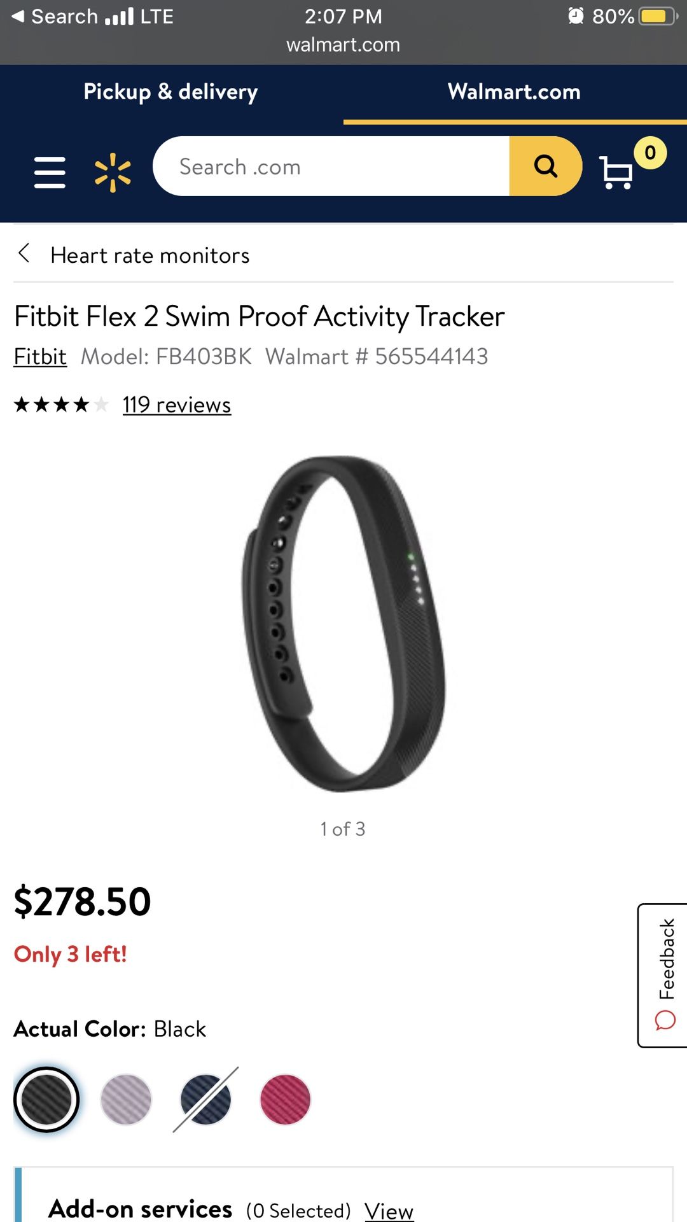Open the shopping cart icon
Screen dimensions: 687x1222
tap(616, 172)
